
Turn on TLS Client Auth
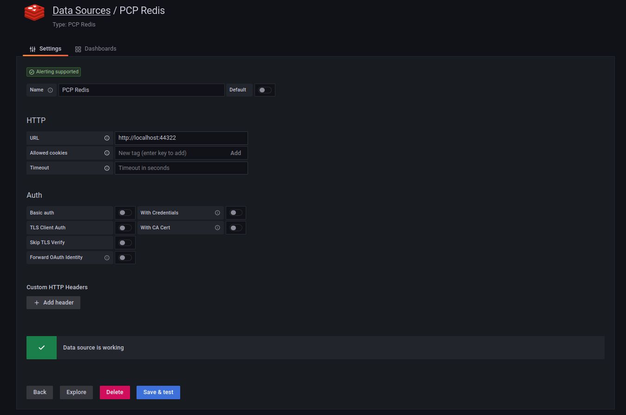pyautogui.click(x=125, y=228)
